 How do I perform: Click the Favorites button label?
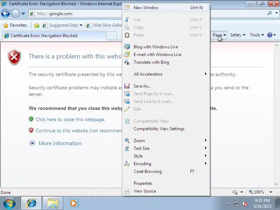(18, 25)
